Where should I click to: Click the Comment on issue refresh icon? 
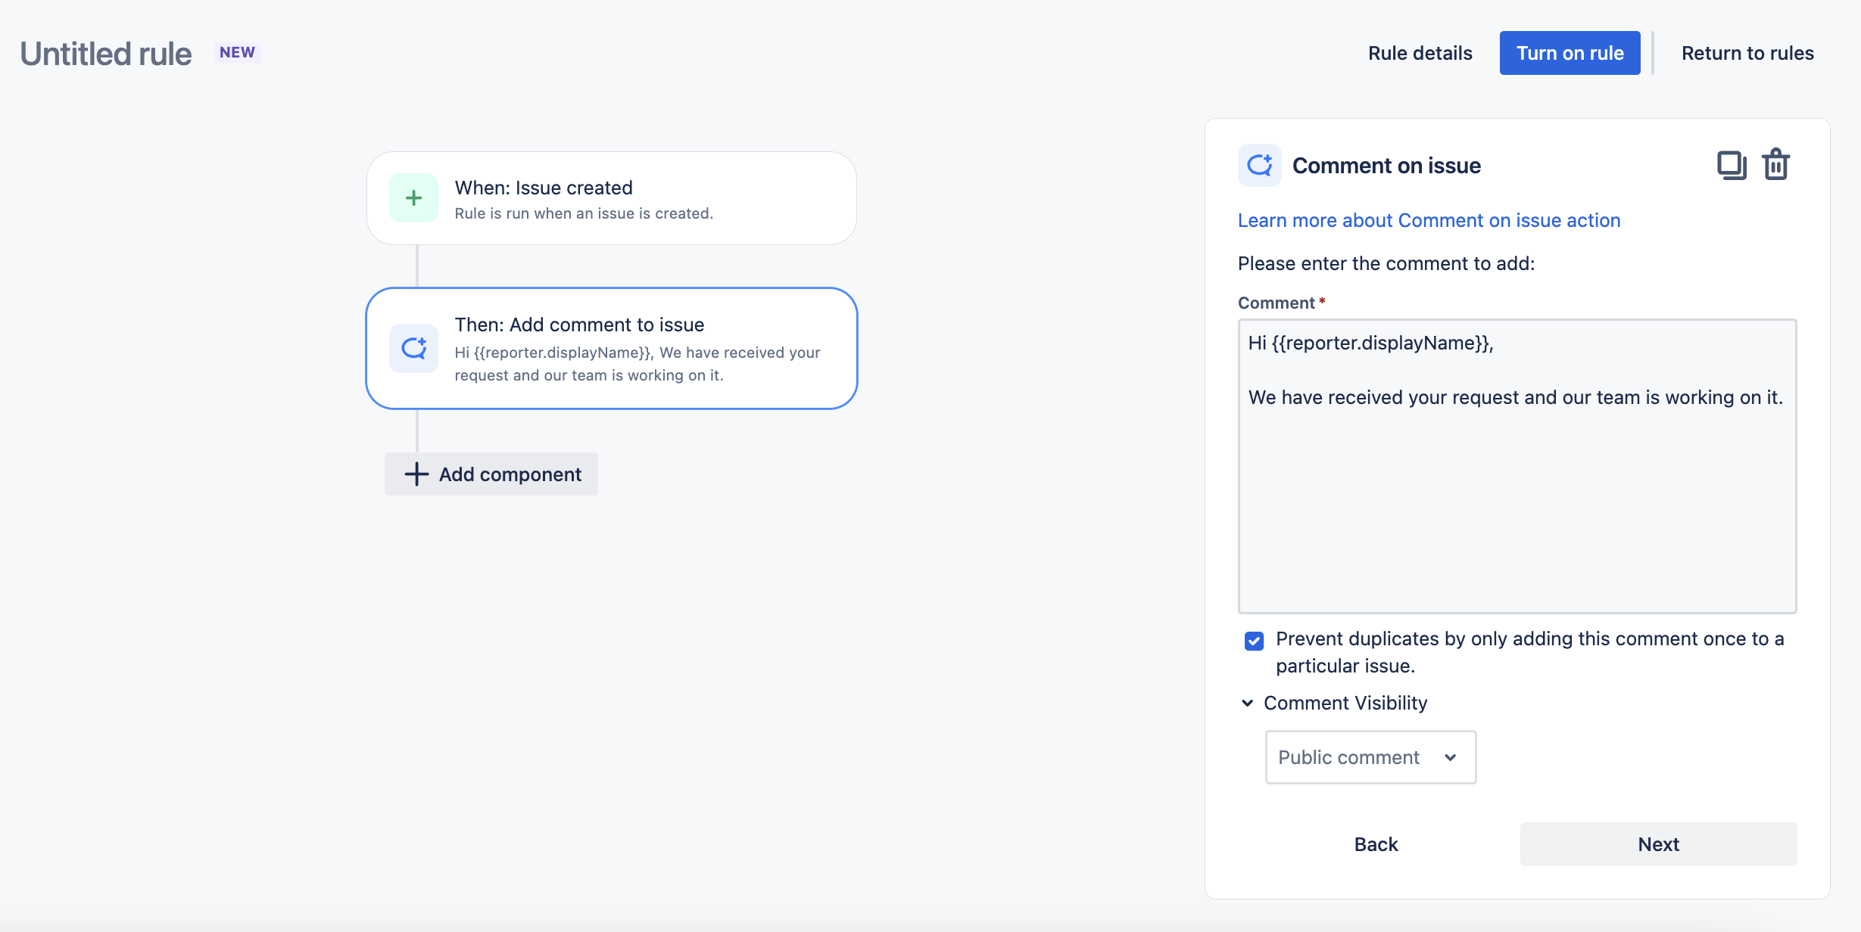[1258, 165]
